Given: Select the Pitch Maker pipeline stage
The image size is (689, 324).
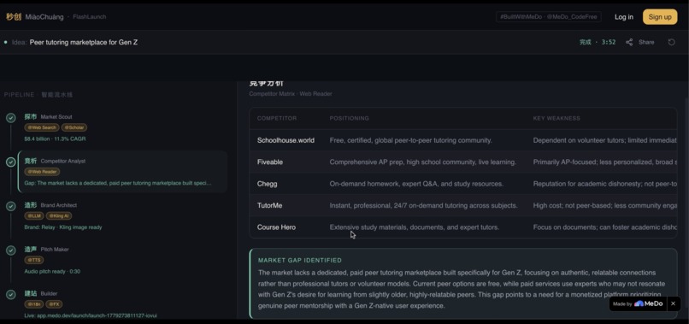Looking at the screenshot, I should tap(121, 260).
